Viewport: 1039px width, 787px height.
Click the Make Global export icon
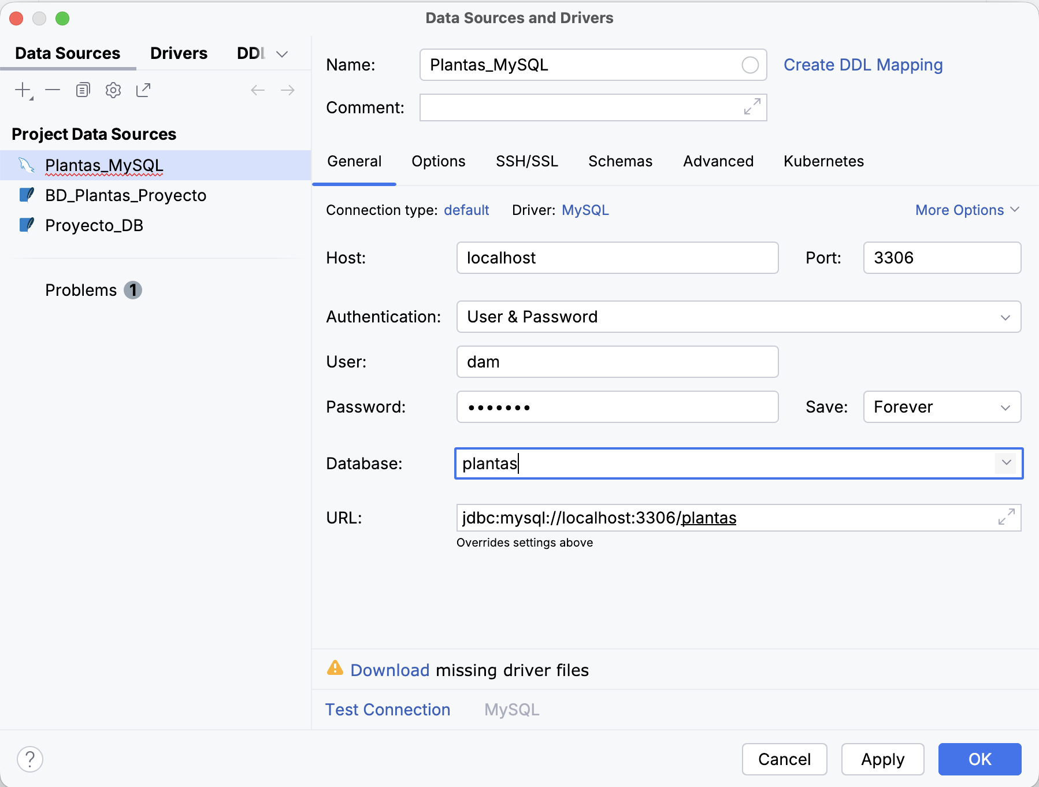[143, 90]
